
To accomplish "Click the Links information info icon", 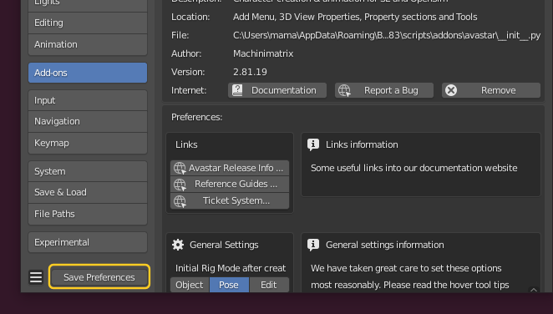I will pos(313,144).
